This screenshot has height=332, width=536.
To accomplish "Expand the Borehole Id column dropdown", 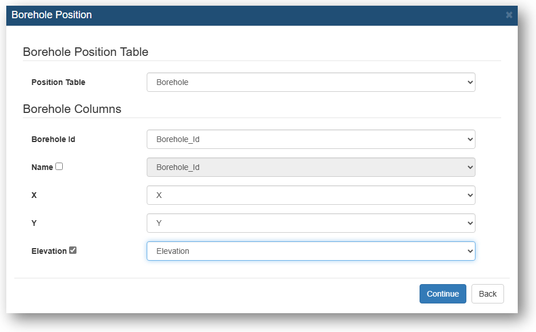I will (311, 139).
